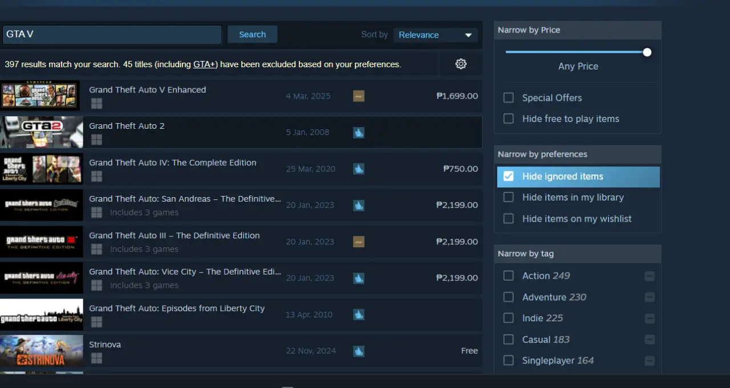
Task: Click Windows icon under San Andreas Definitive
Action: pos(96,213)
